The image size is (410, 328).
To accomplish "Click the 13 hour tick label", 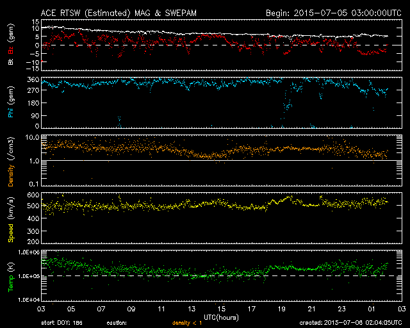I will point(192,309).
